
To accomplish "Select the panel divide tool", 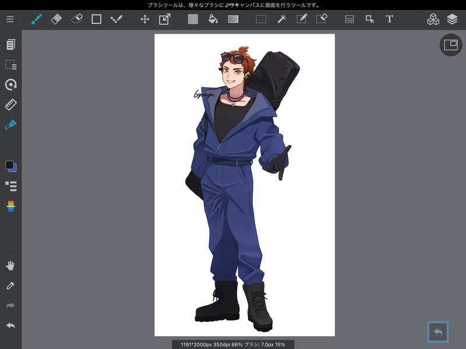I will 349,19.
